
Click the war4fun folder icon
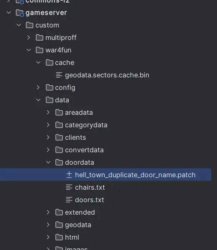pyautogui.click(x=40, y=50)
